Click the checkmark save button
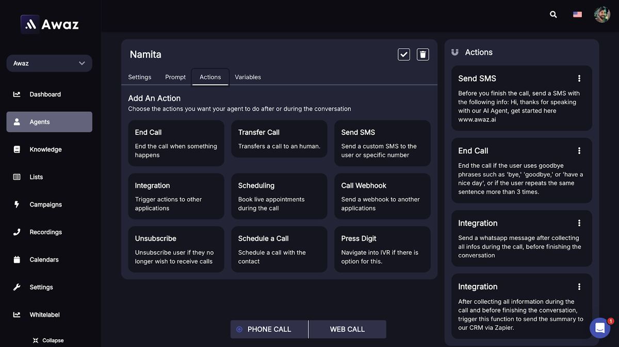Viewport: 619px width, 347px height. [x=404, y=54]
